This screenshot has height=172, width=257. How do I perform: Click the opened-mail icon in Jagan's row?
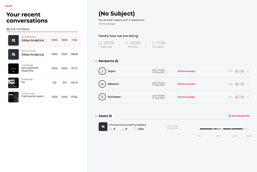tap(237, 71)
